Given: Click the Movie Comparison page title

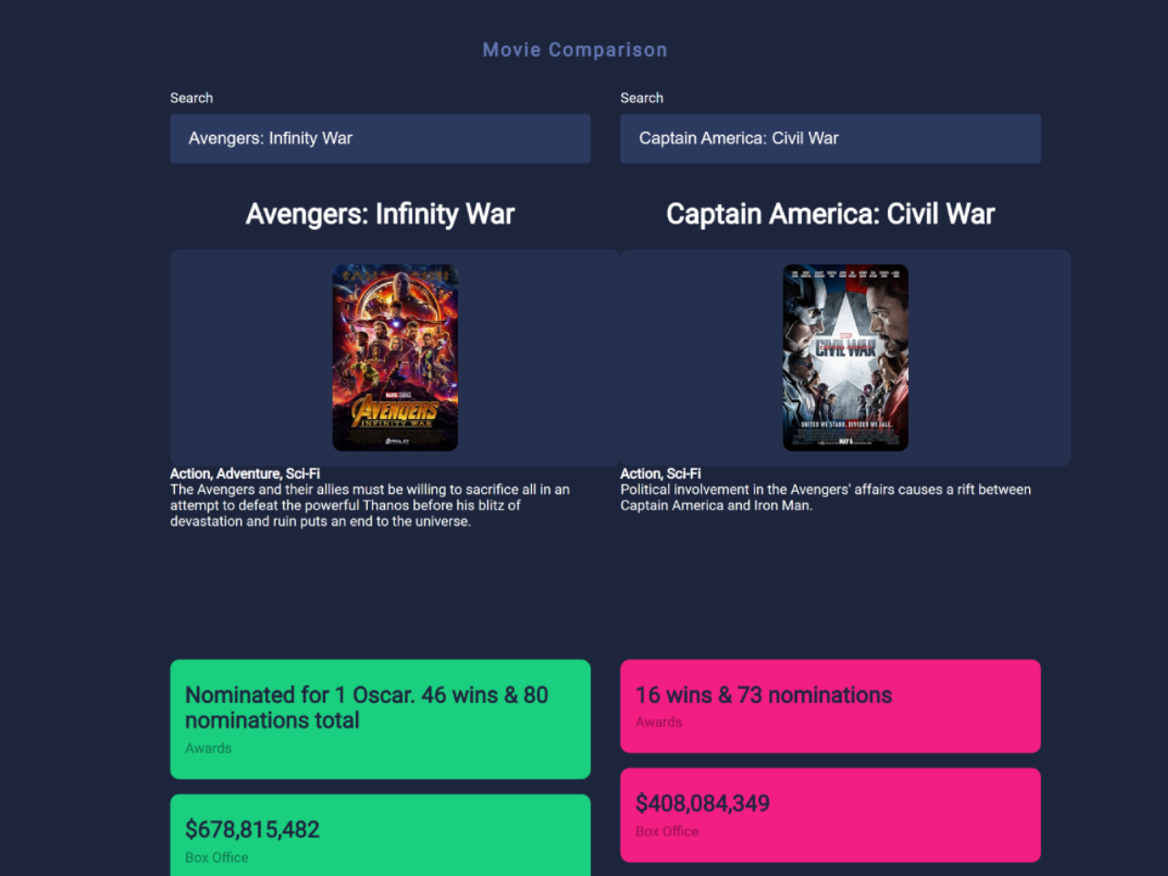Looking at the screenshot, I should tap(575, 50).
